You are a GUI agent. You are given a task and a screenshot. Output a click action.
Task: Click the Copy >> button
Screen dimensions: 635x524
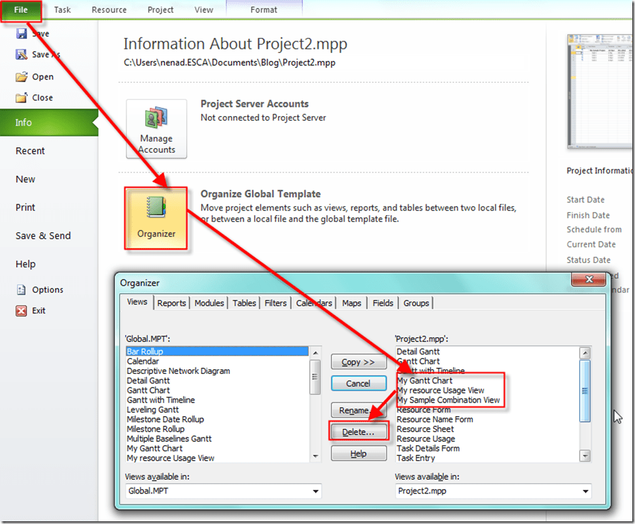358,362
